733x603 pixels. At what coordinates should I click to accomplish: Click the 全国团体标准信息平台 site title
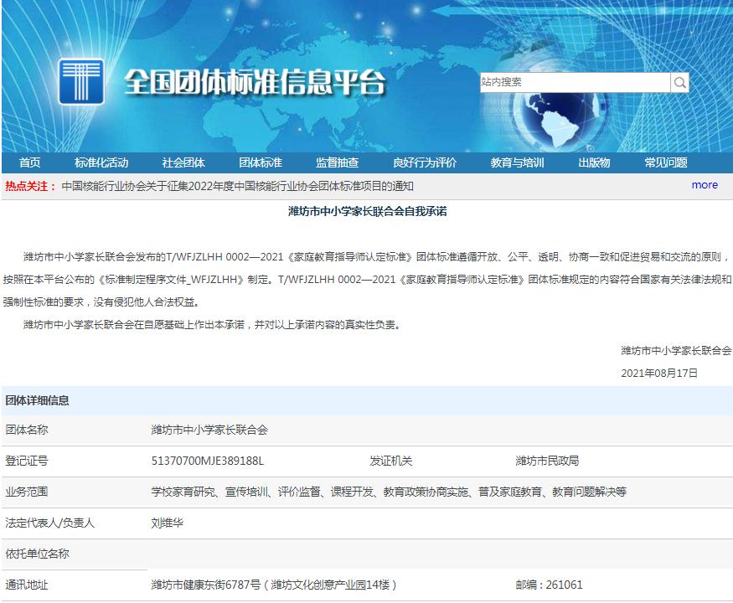(255, 82)
